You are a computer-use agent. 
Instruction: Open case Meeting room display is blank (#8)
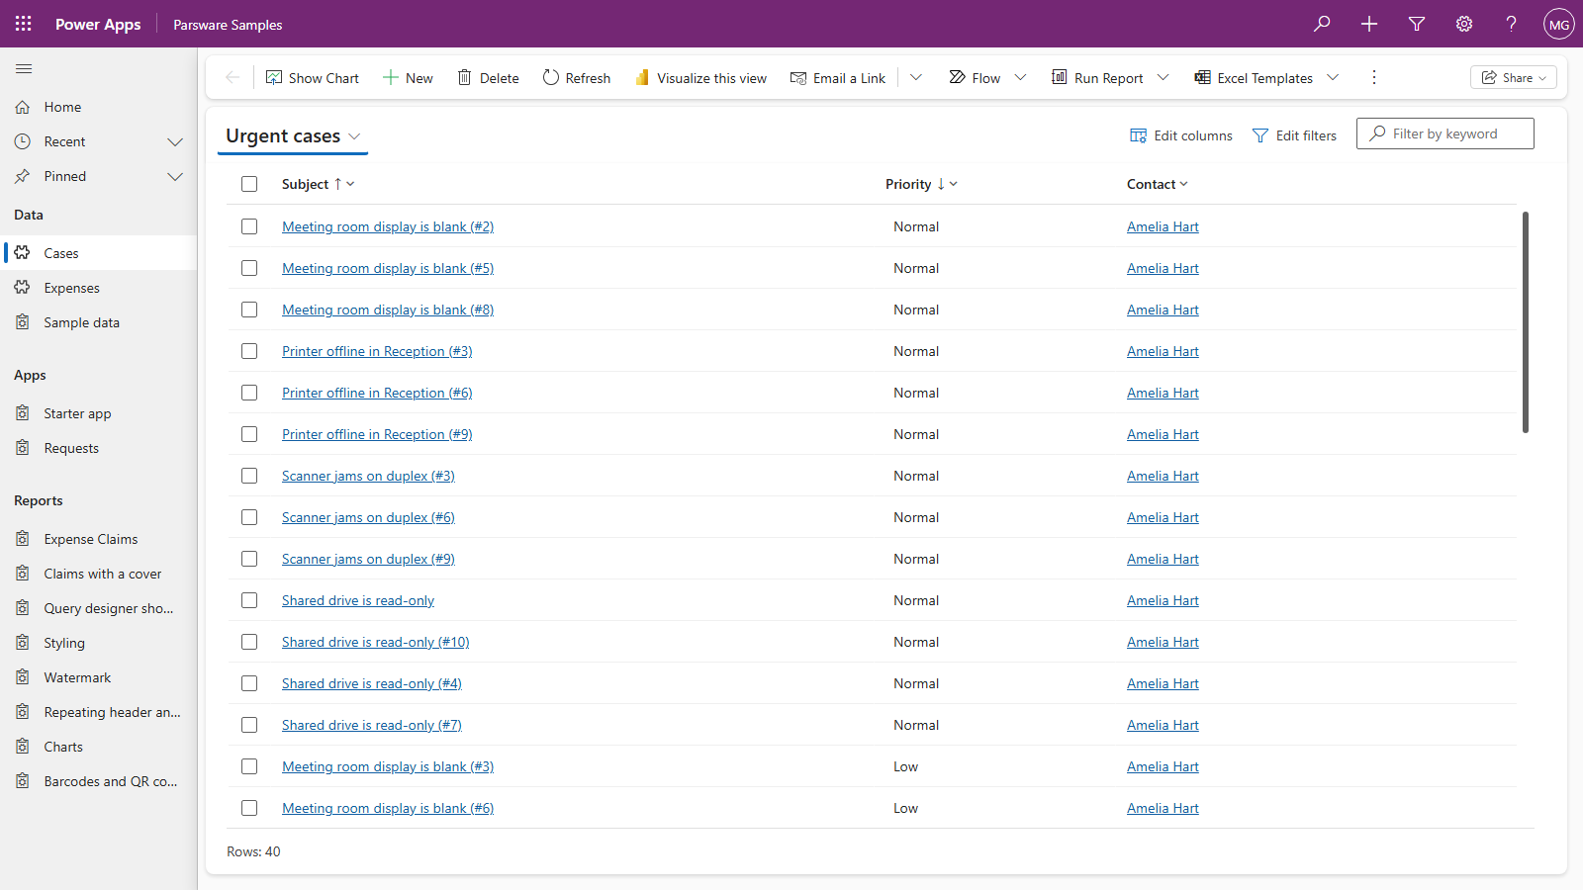tap(388, 310)
